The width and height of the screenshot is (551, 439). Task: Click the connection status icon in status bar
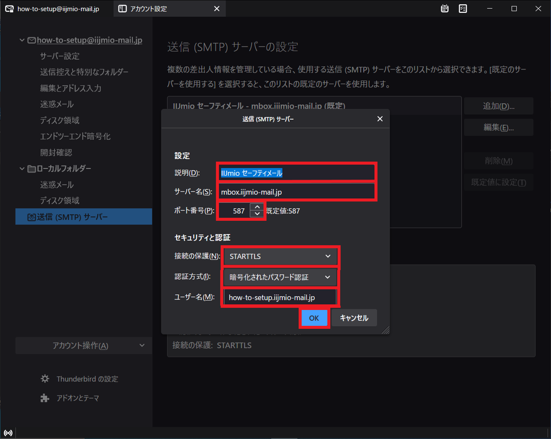[x=8, y=433]
